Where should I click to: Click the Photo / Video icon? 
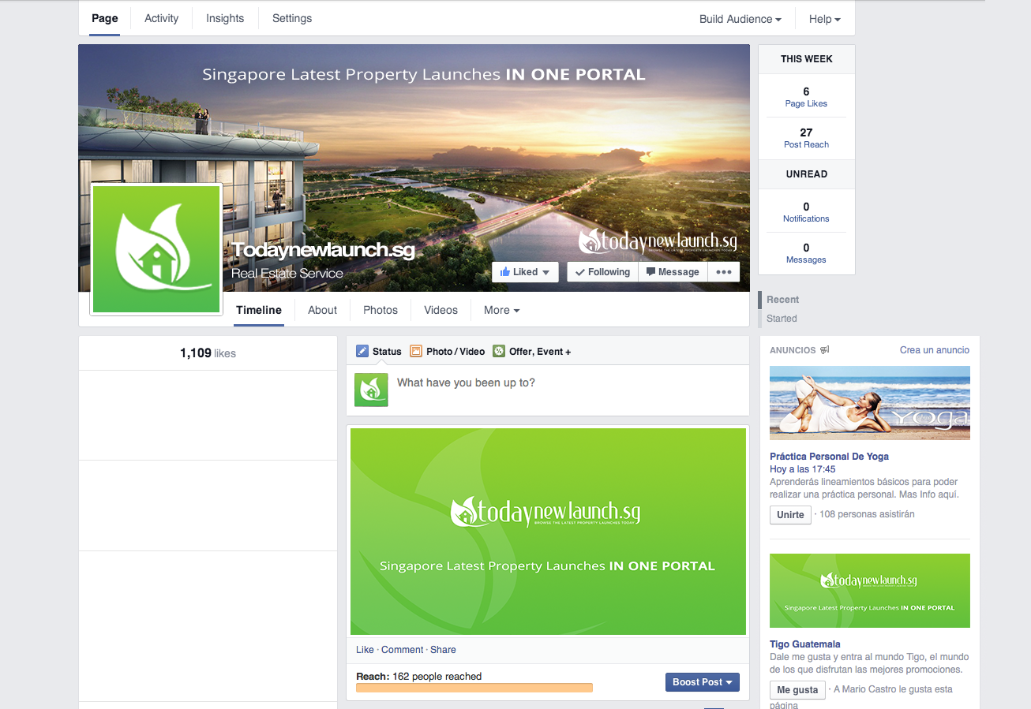coord(415,351)
